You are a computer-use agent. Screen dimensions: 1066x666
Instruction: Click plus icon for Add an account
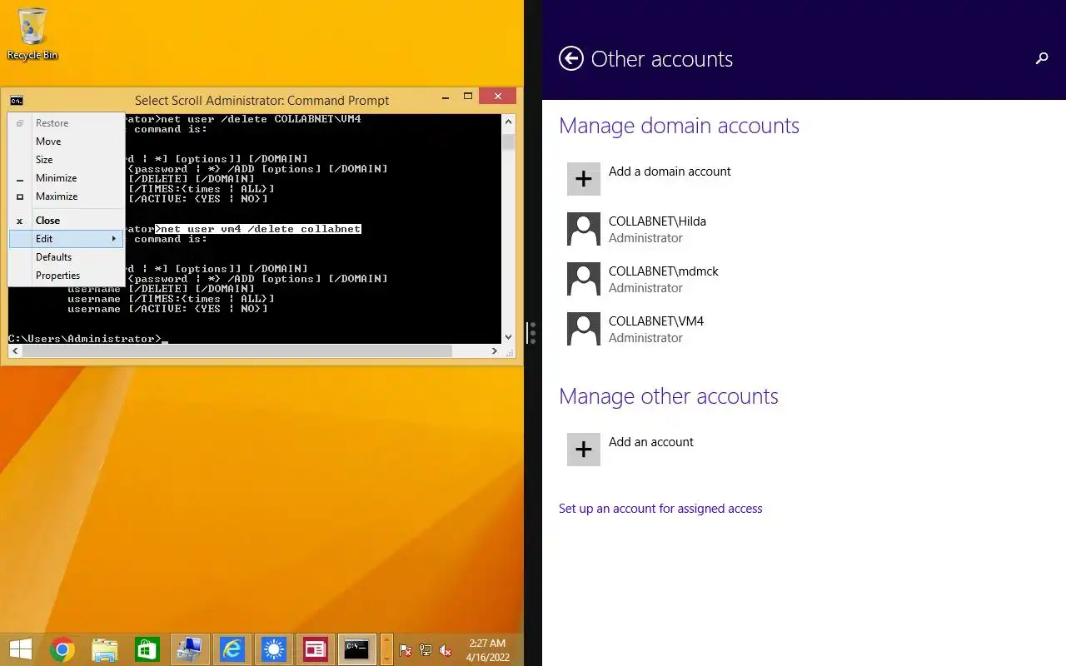click(x=584, y=450)
